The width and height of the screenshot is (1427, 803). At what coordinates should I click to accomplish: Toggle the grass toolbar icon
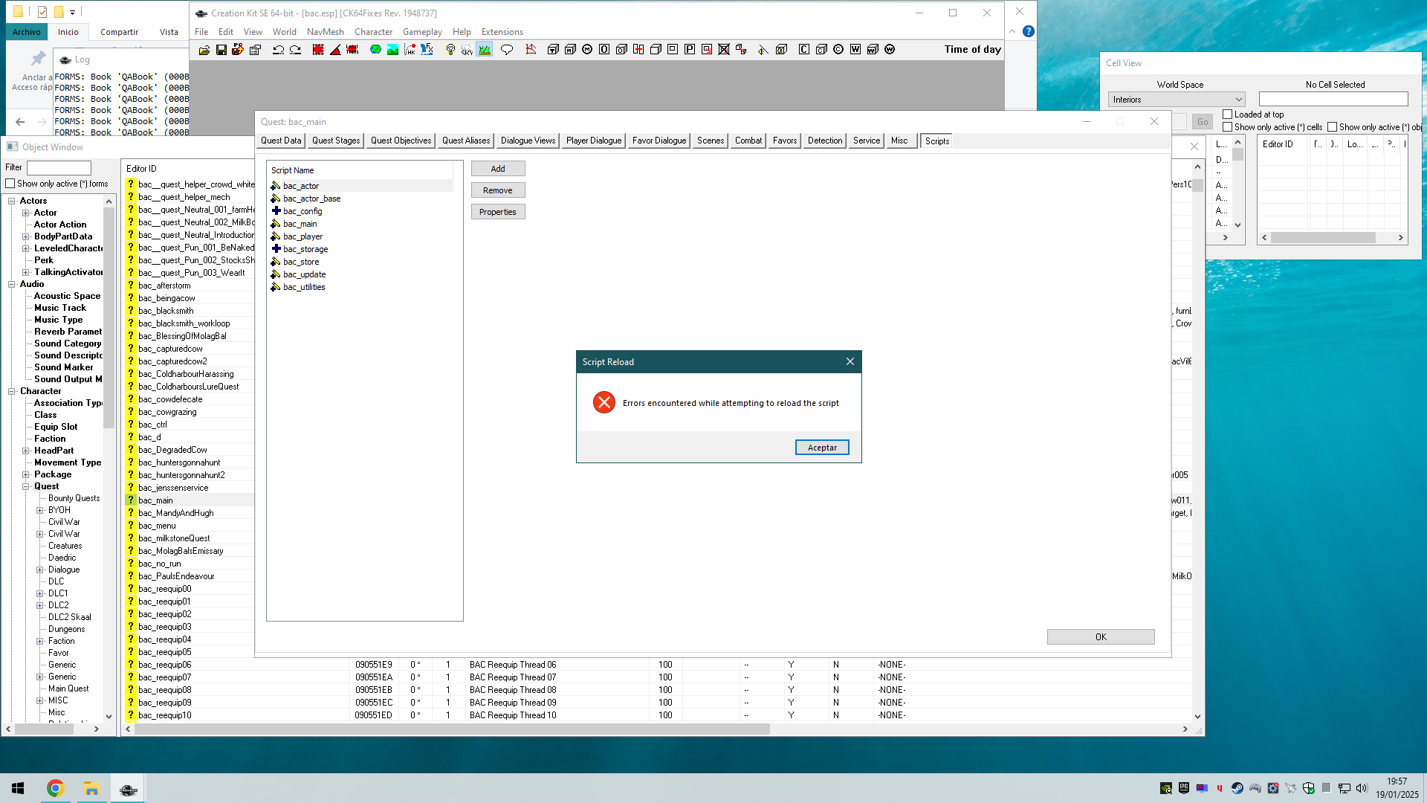click(x=485, y=50)
